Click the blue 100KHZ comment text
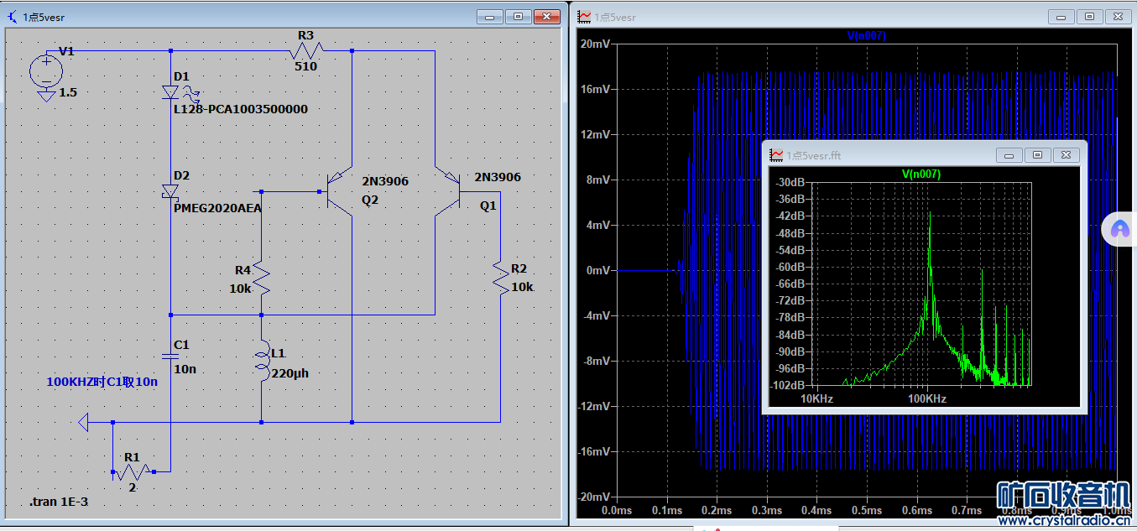Viewport: 1137px width, 531px height. coord(102,382)
